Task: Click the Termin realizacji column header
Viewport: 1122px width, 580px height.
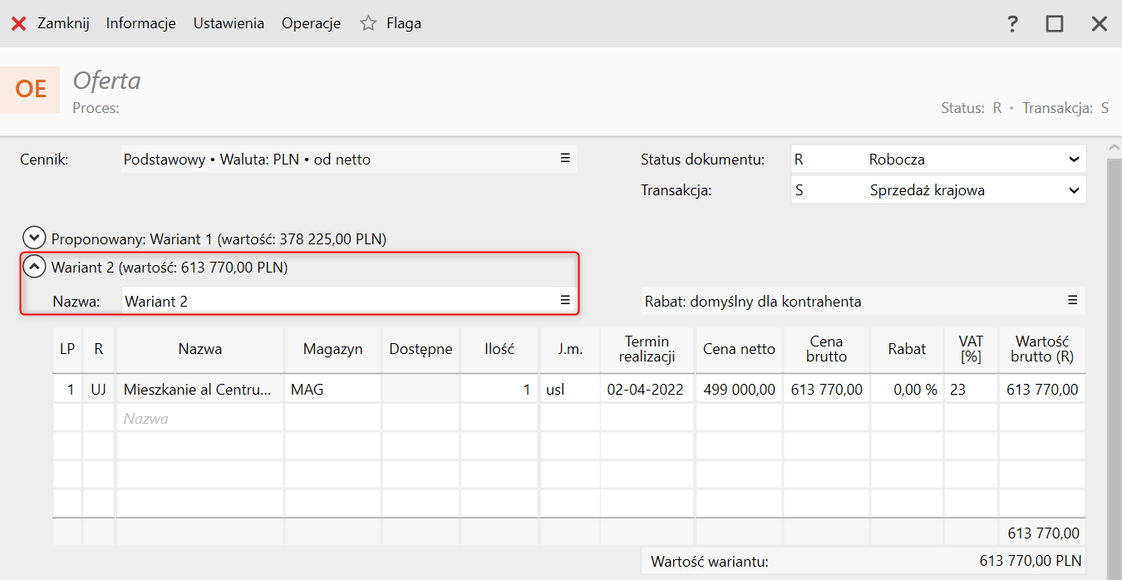Action: click(647, 349)
